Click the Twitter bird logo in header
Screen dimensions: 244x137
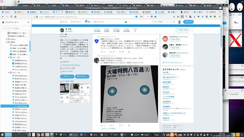click(126, 22)
